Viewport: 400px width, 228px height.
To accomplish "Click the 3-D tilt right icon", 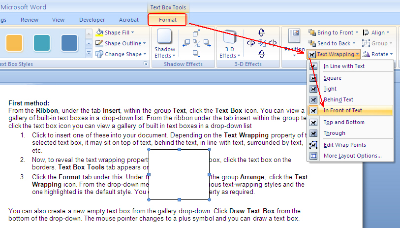I will tap(273, 43).
